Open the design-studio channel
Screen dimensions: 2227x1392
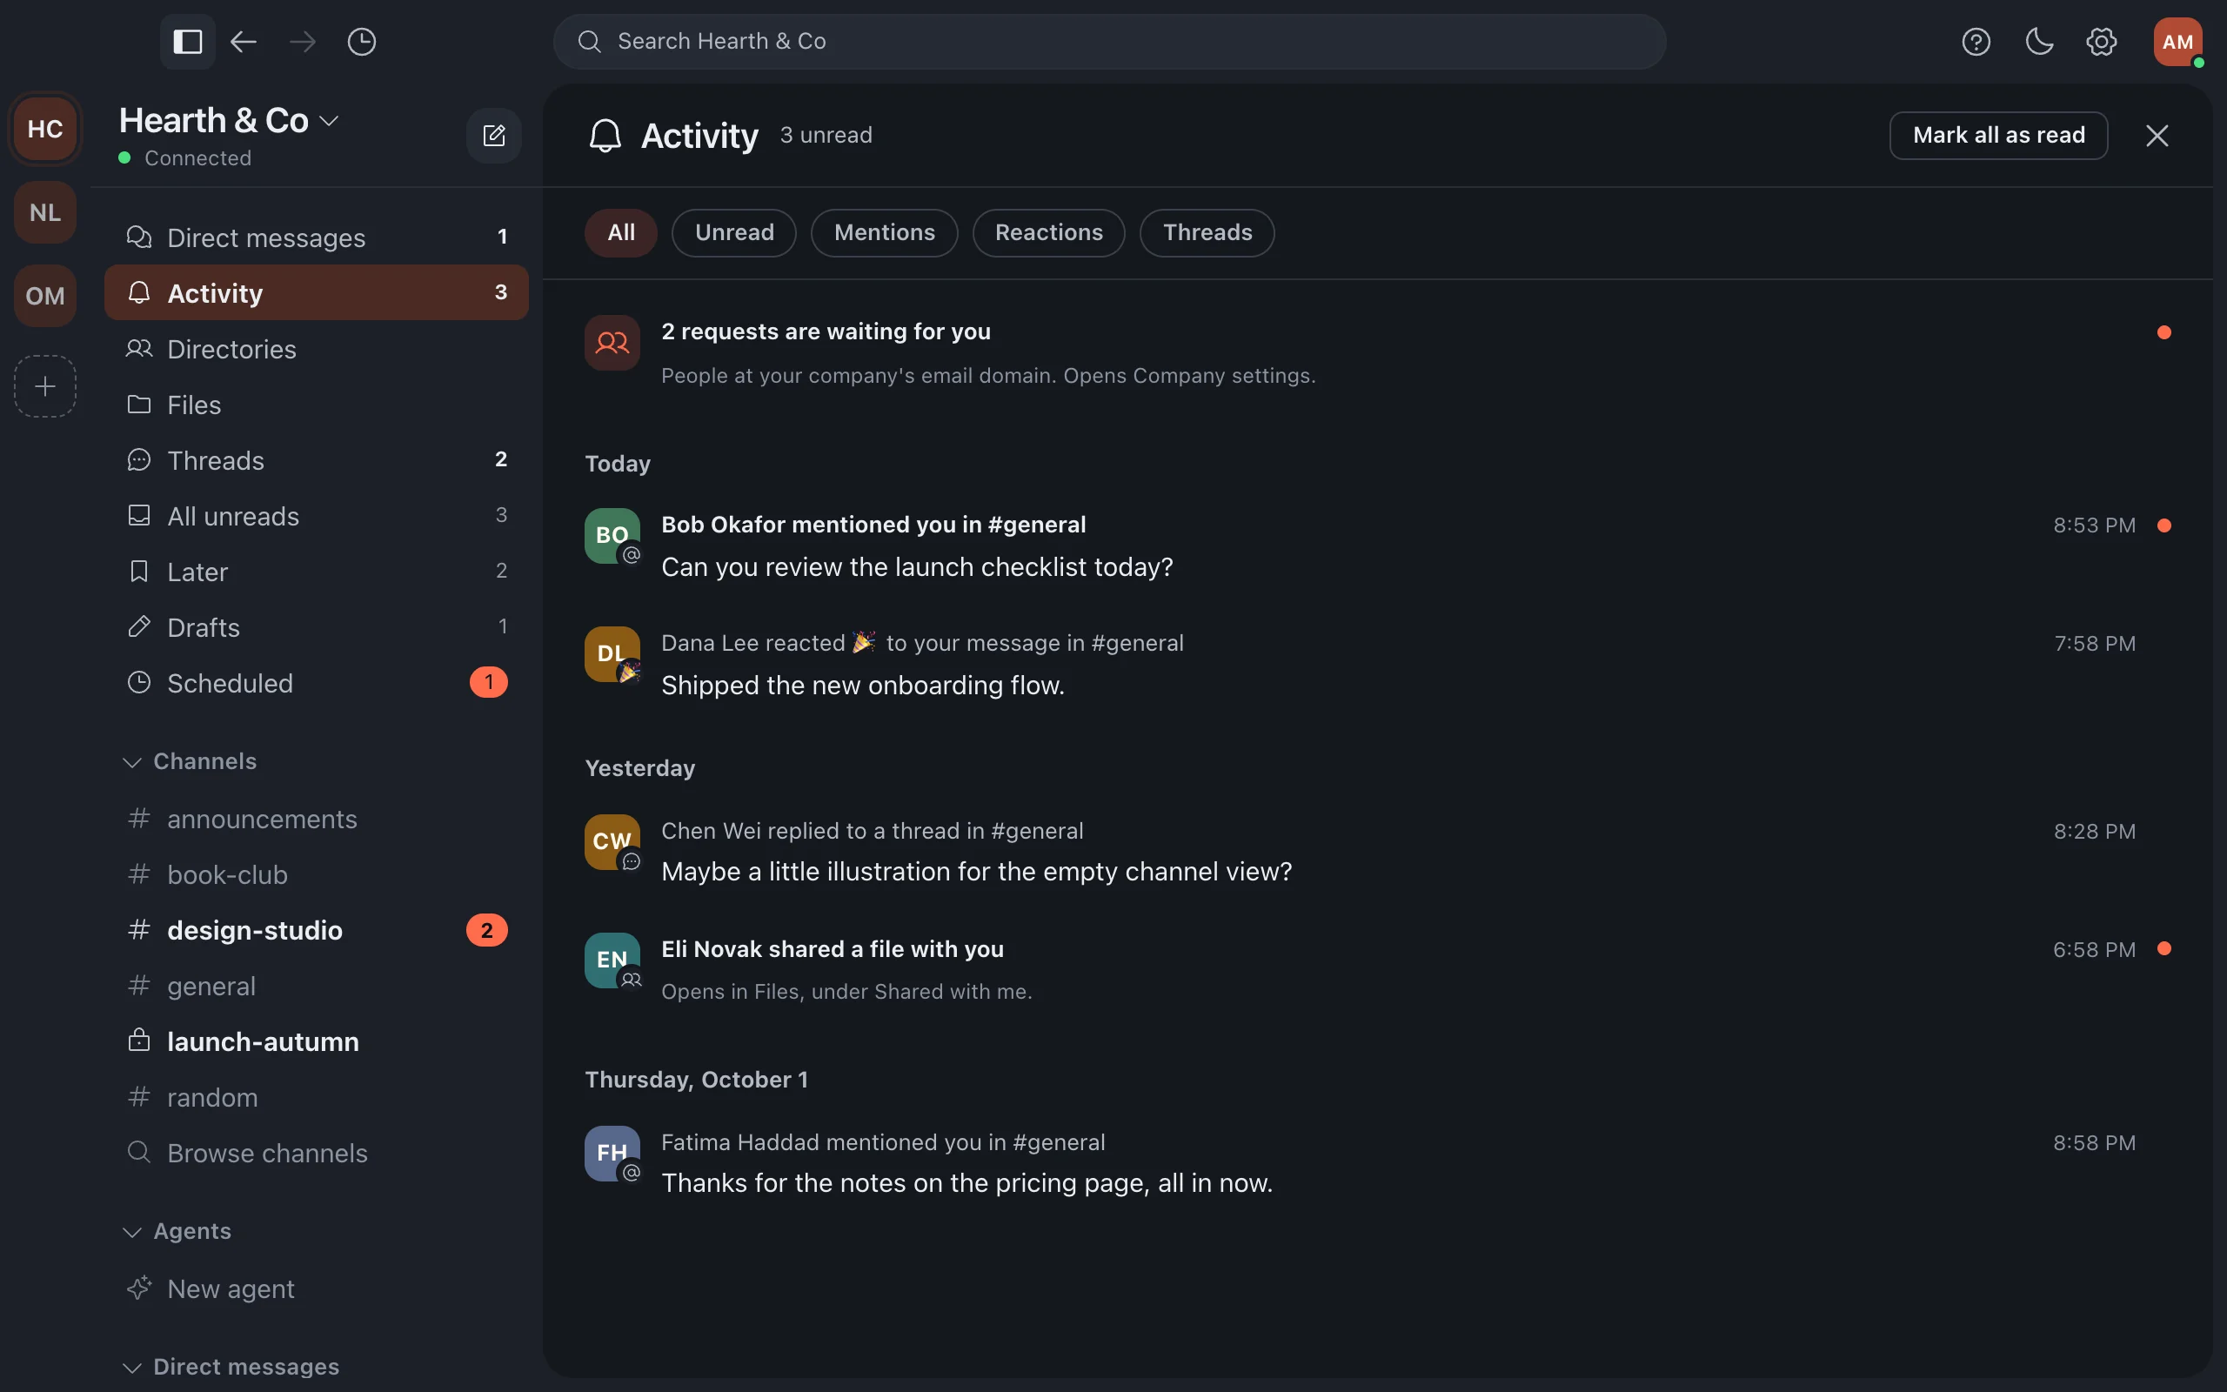(x=317, y=930)
